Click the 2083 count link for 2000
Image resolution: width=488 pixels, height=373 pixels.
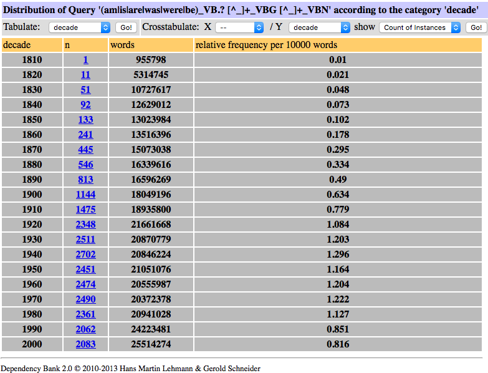coord(85,344)
